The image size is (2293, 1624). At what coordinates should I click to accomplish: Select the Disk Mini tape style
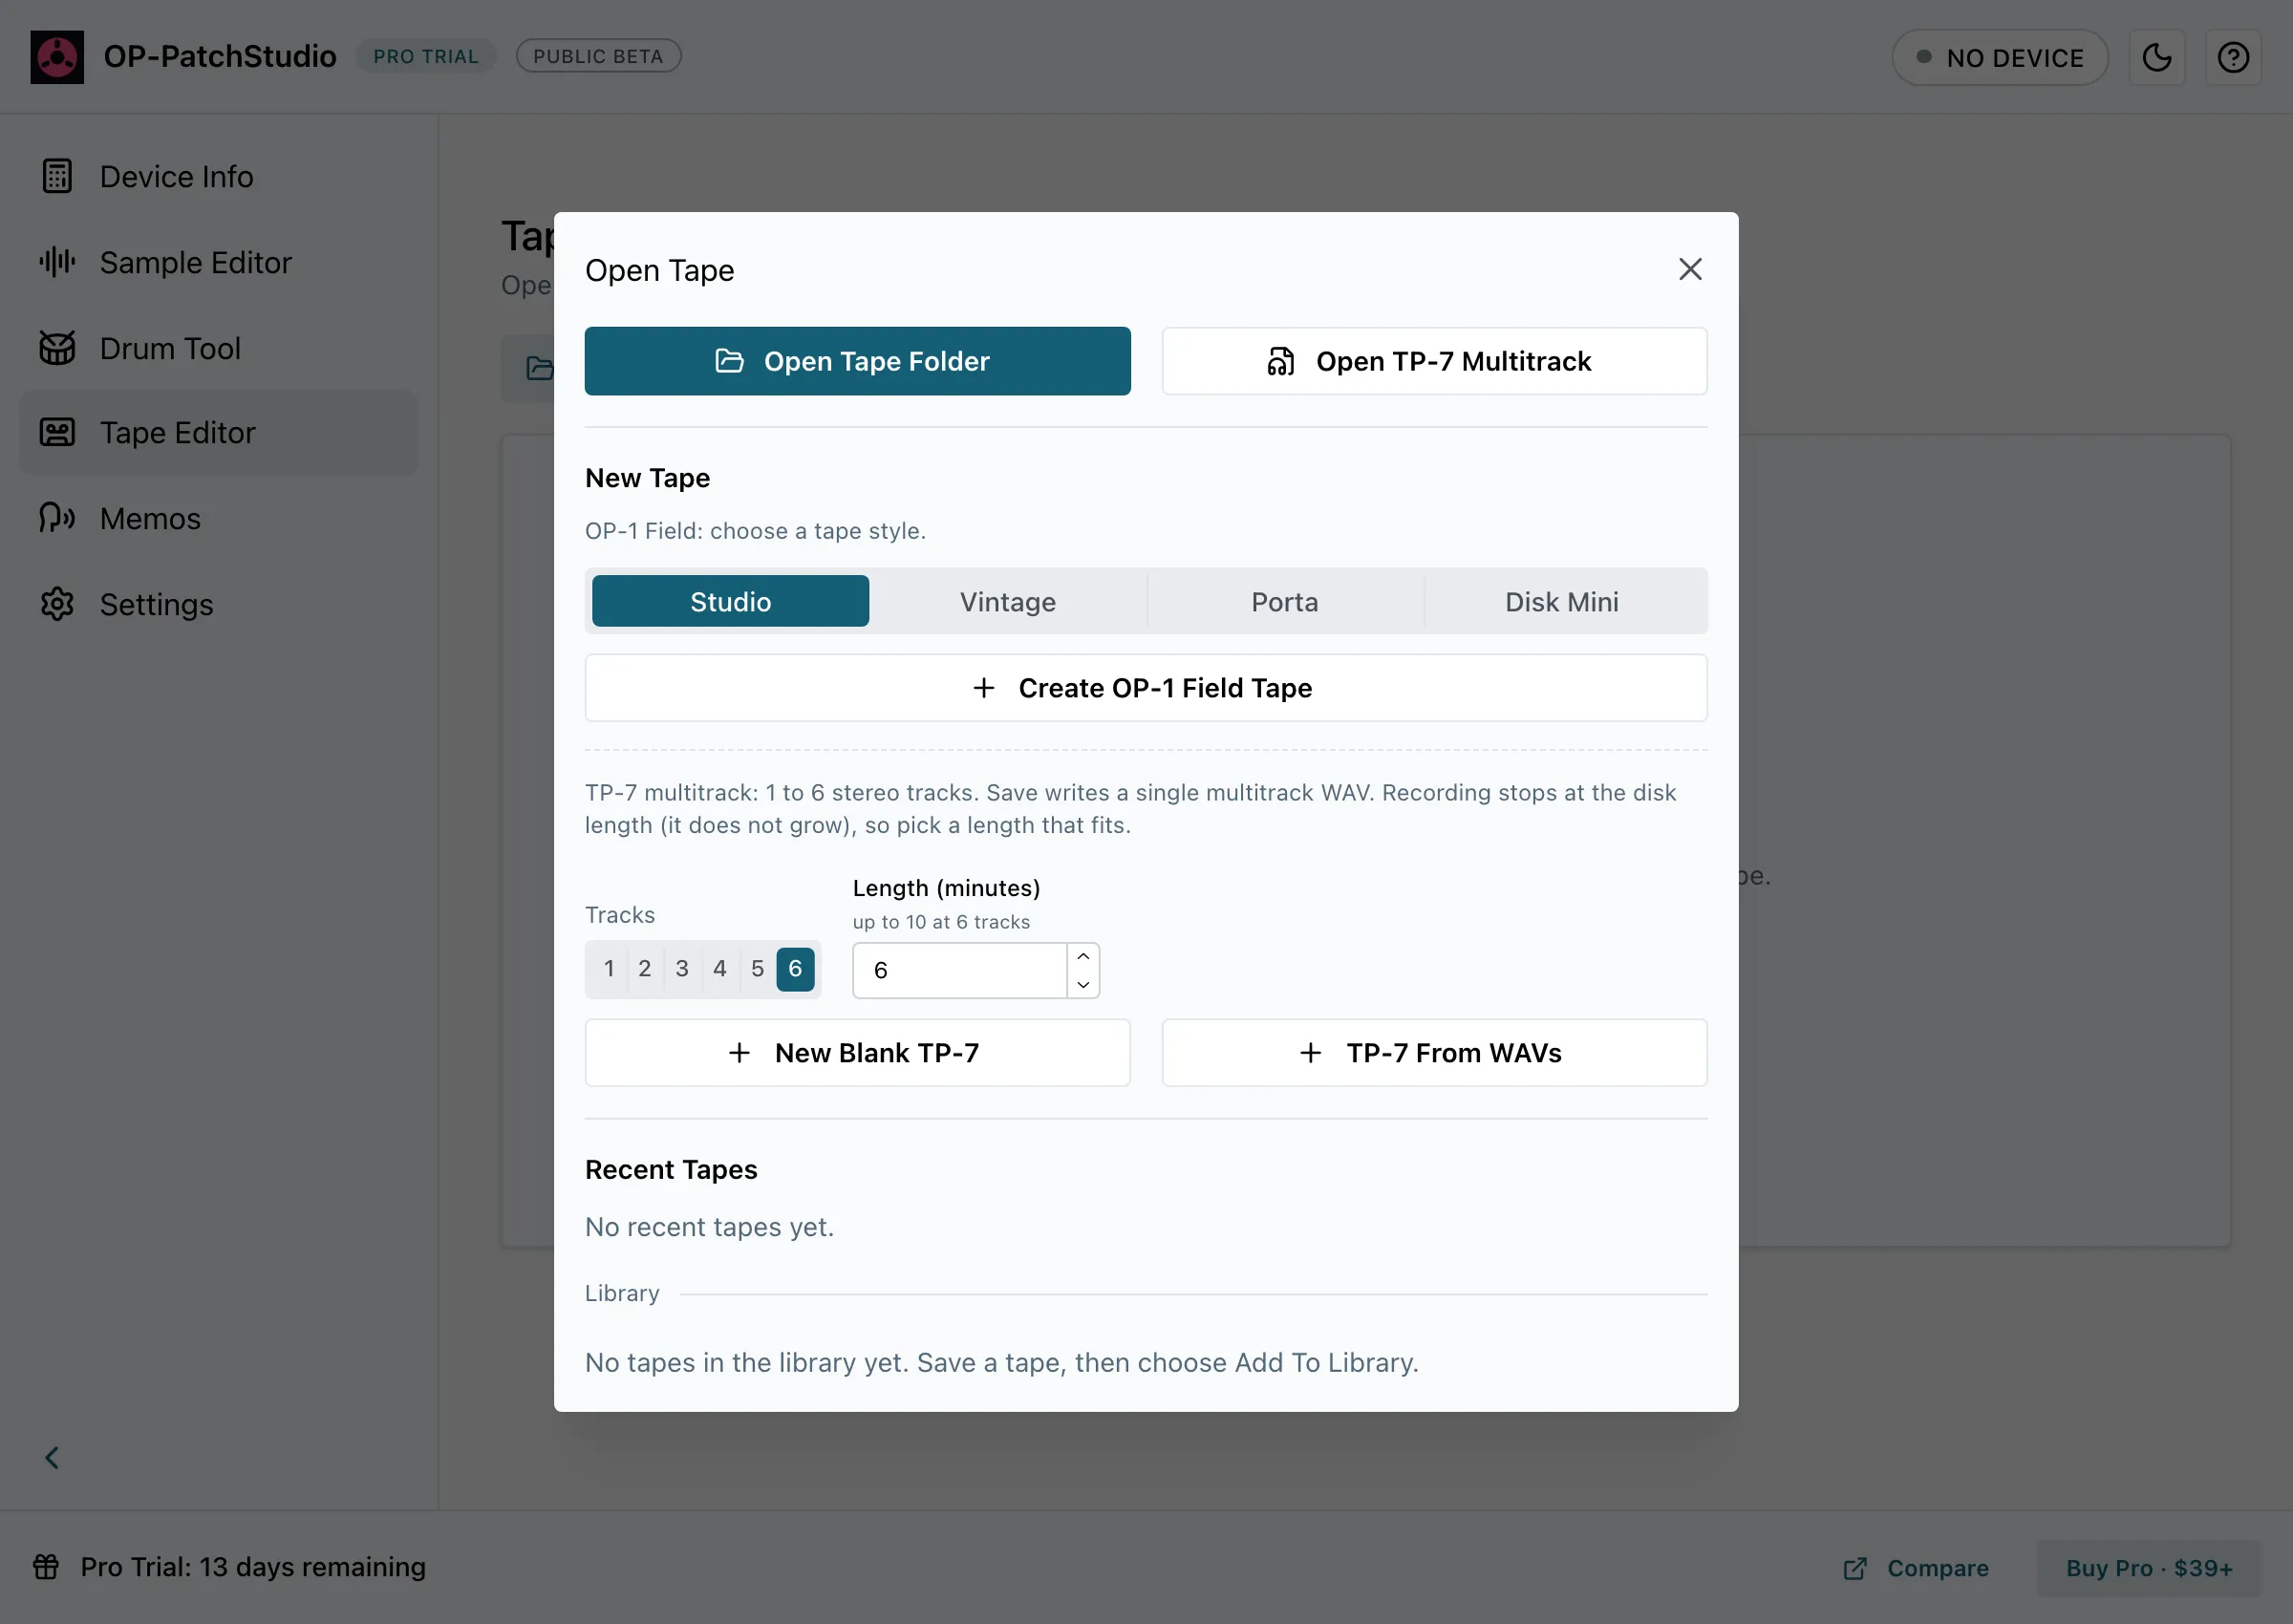coord(1562,601)
